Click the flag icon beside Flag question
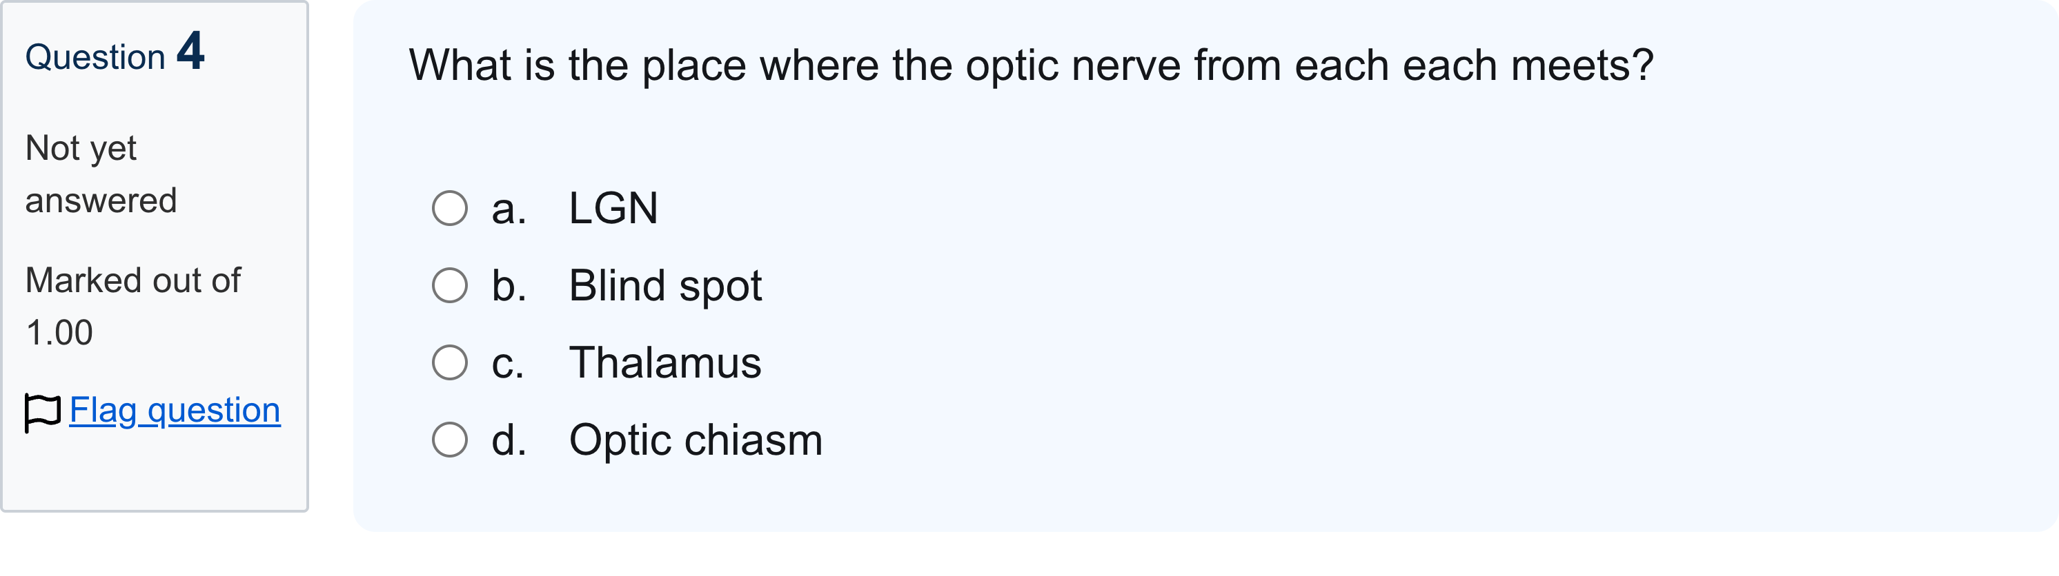This screenshot has height=576, width=2059. (42, 413)
